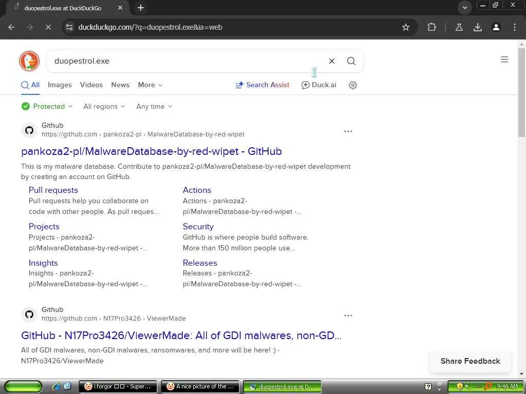Click the ViewerMade result URL breadcrumb
Screen dimensions: 526x394
[x=114, y=319]
